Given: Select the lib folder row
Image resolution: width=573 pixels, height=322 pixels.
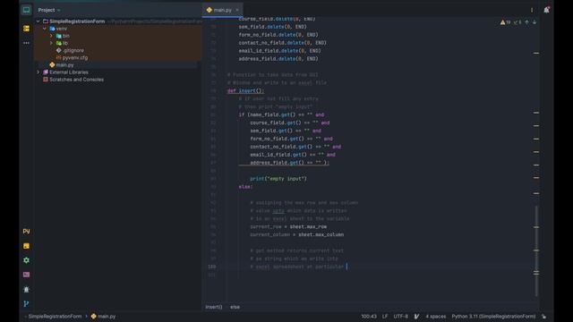Looking at the screenshot, I should 117,43.
